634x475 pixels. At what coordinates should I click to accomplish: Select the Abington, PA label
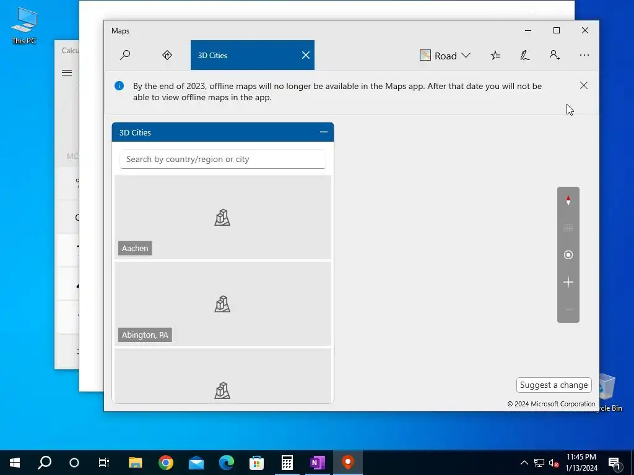(145, 335)
